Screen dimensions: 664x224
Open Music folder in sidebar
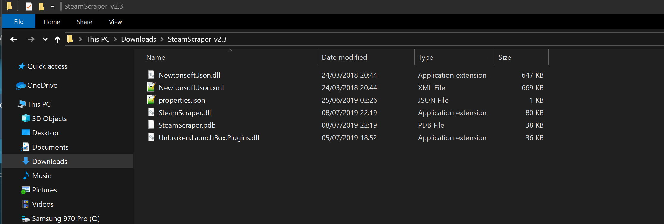click(x=41, y=176)
